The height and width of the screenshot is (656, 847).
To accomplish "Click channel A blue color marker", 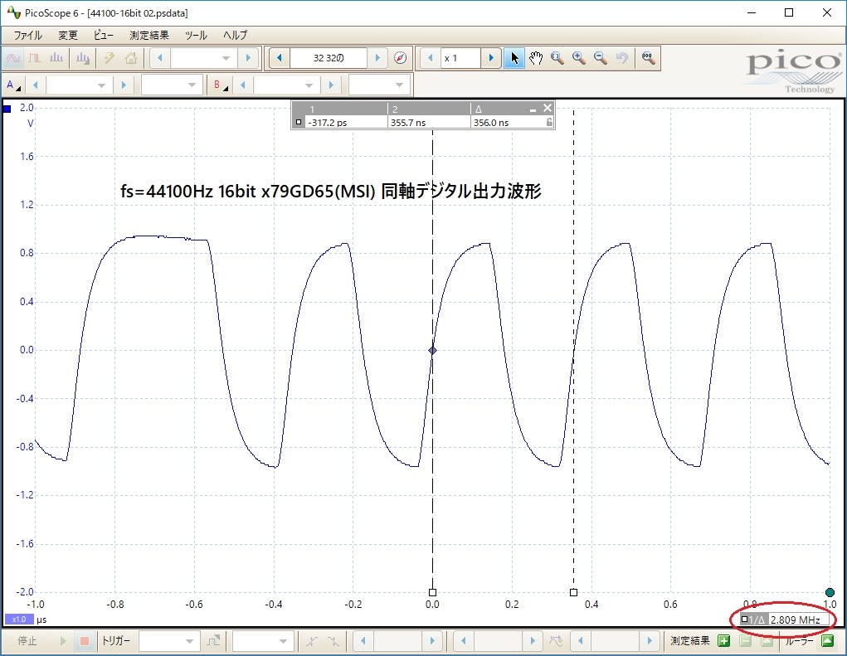I will coord(7,109).
